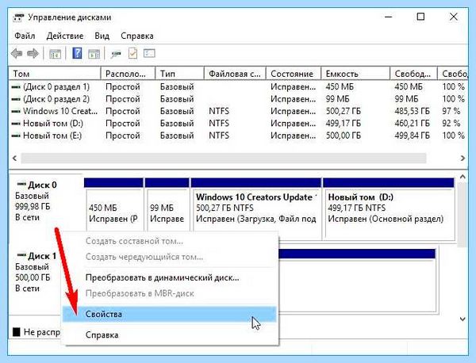This screenshot has width=476, height=363.
Task: Click the Back arrow toolbar icon
Action: point(17,54)
